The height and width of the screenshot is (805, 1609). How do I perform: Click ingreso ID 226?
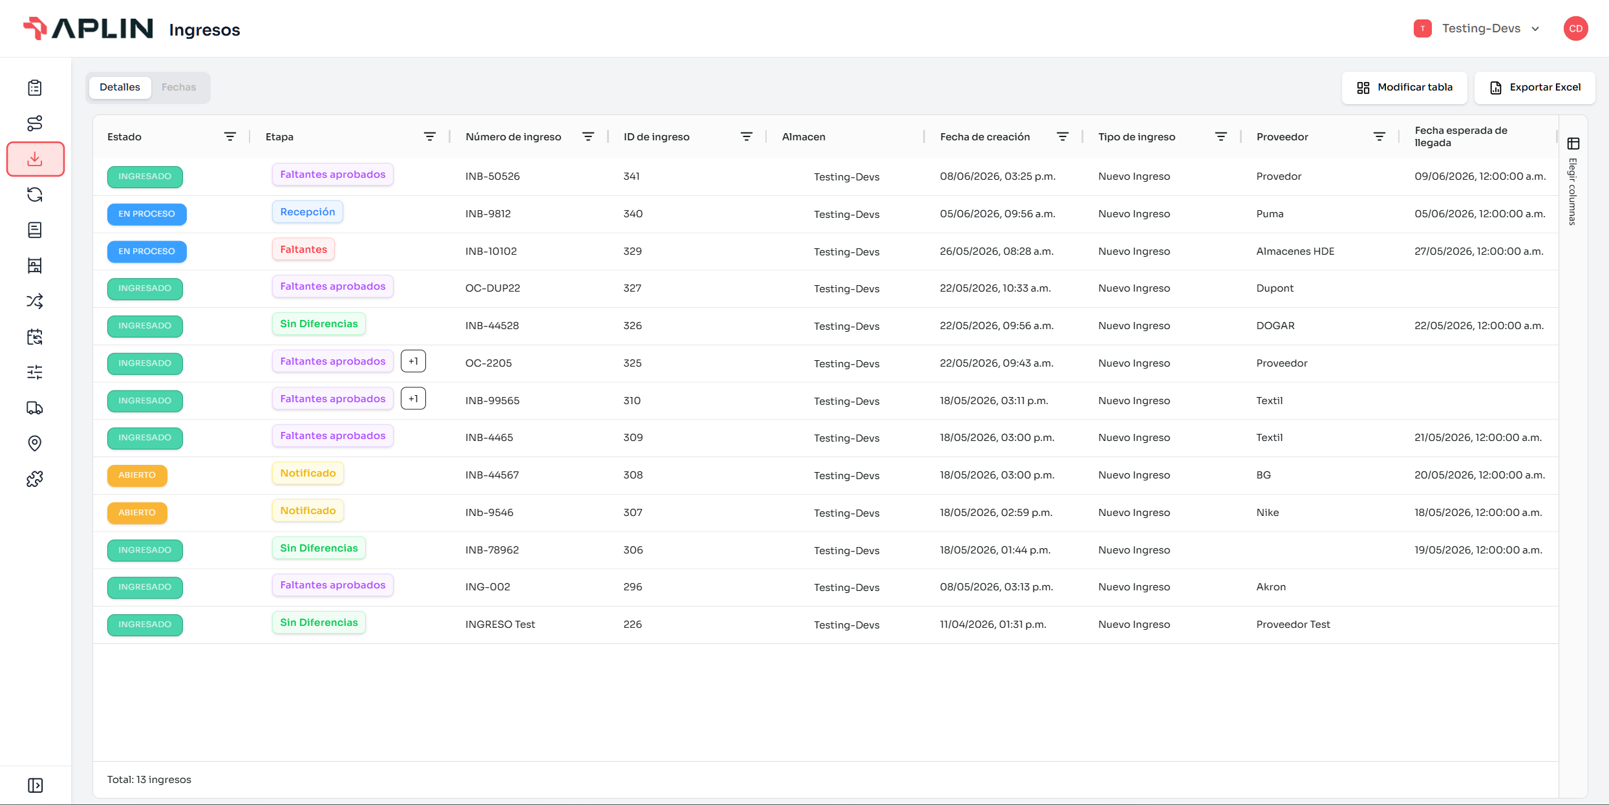633,625
